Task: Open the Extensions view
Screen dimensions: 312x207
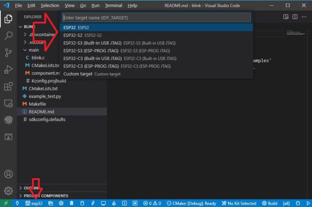Action: tap(8, 87)
